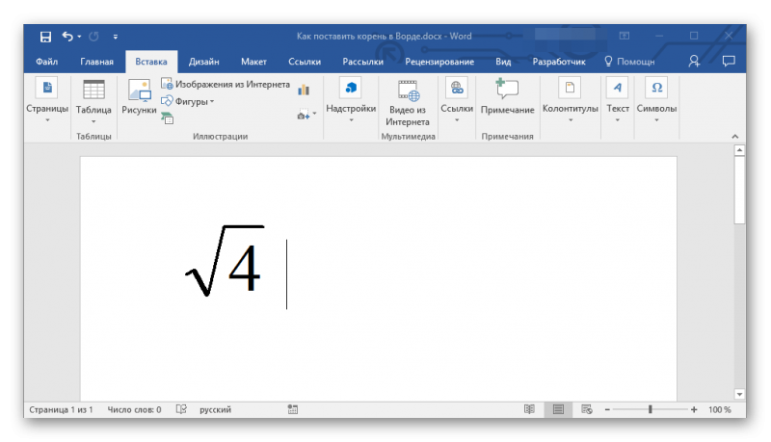Insert pictures with Рисунки
The width and height of the screenshot is (771, 442).
pos(139,97)
